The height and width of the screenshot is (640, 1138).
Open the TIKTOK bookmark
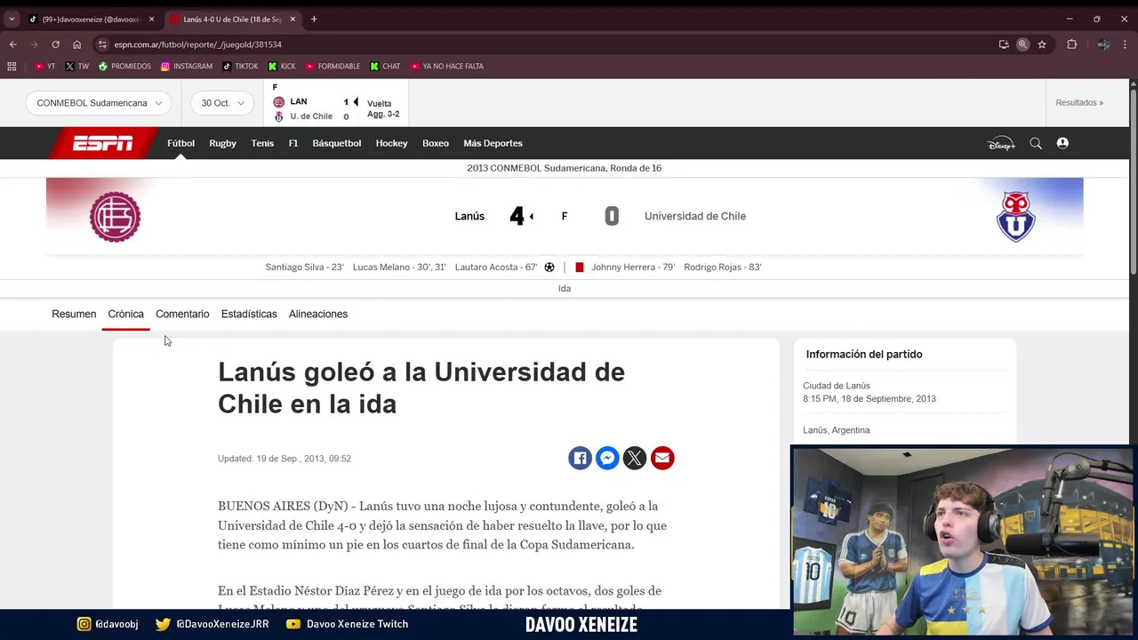pos(240,66)
